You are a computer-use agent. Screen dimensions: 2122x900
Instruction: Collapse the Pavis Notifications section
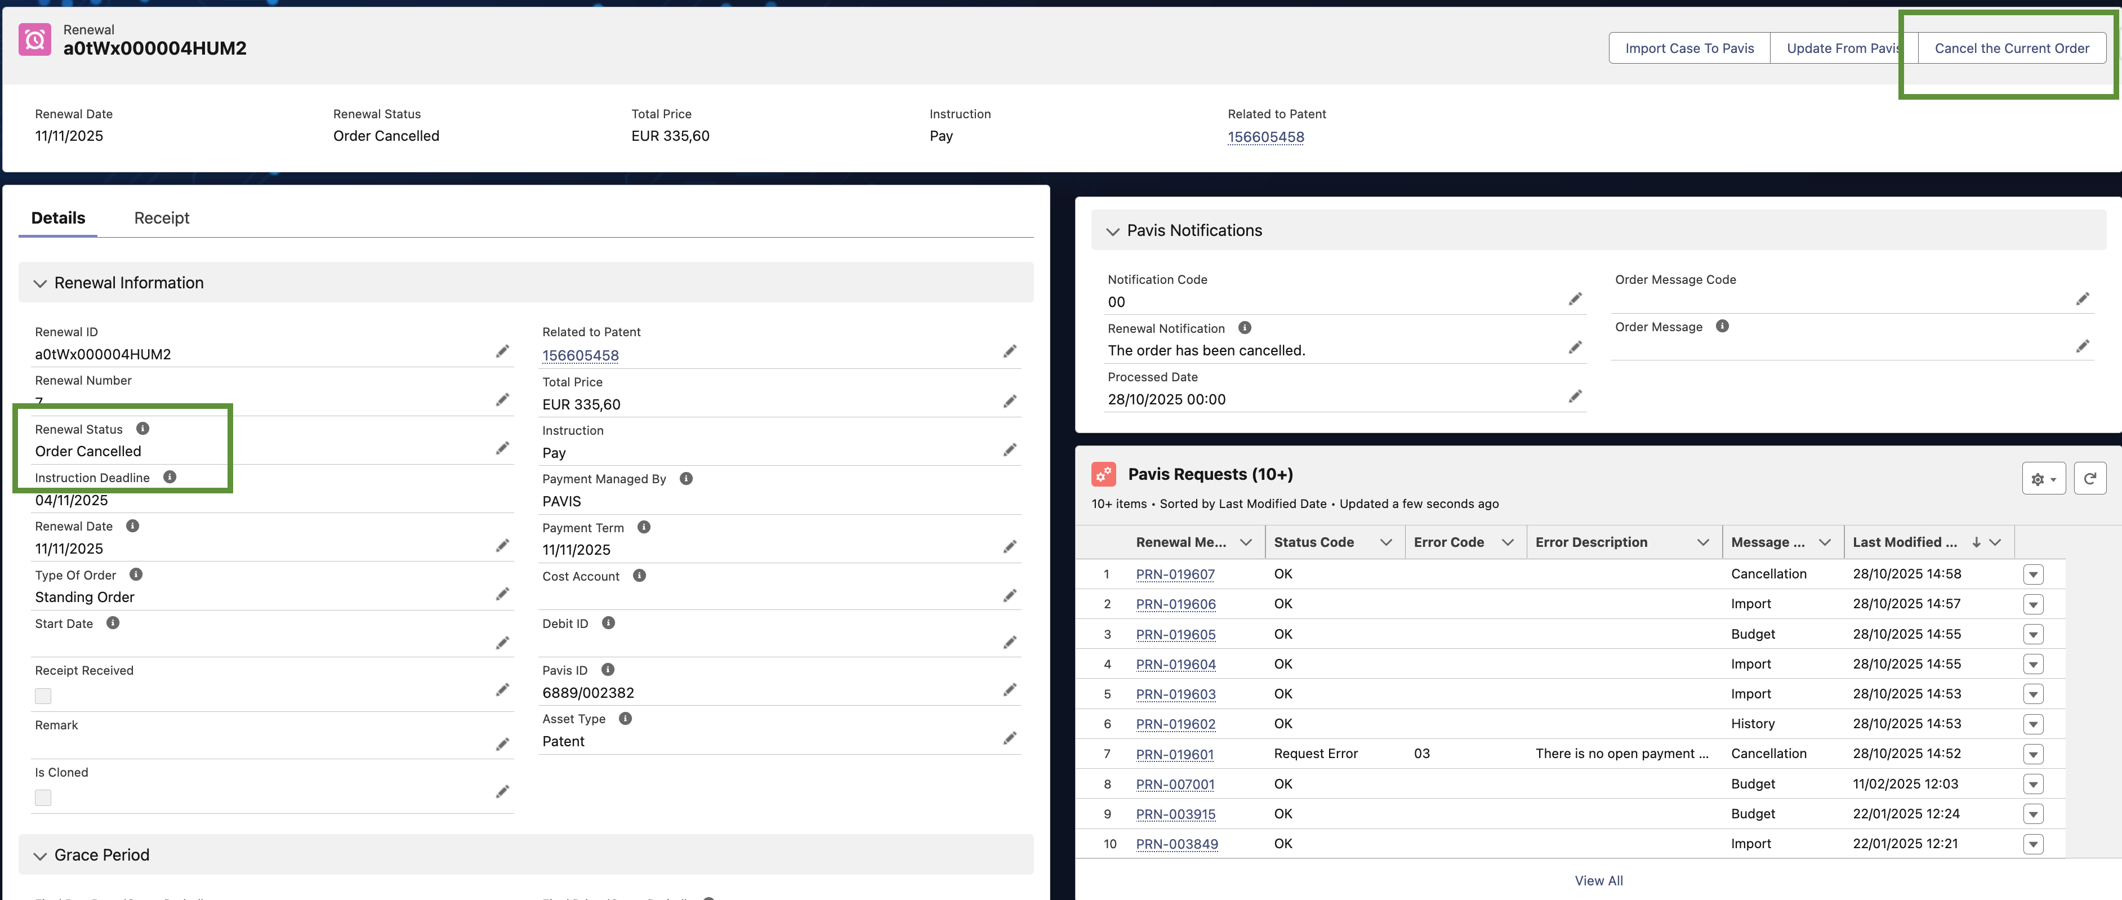pyautogui.click(x=1112, y=231)
